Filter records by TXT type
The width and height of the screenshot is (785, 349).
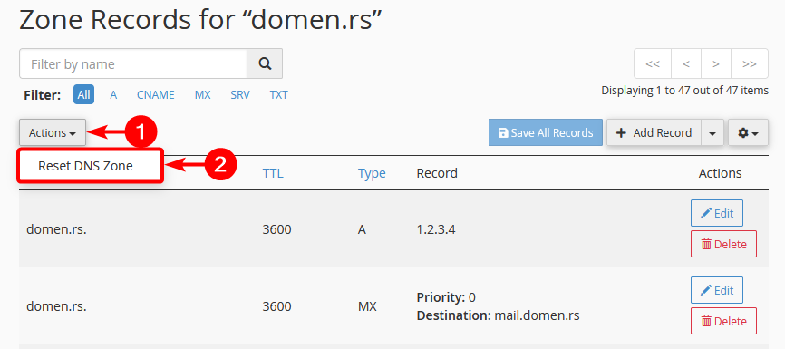click(279, 94)
